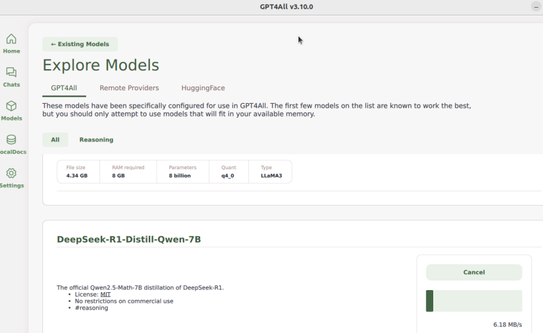The width and height of the screenshot is (543, 333).
Task: Minimize the GPT4All window
Action: click(x=536, y=6)
